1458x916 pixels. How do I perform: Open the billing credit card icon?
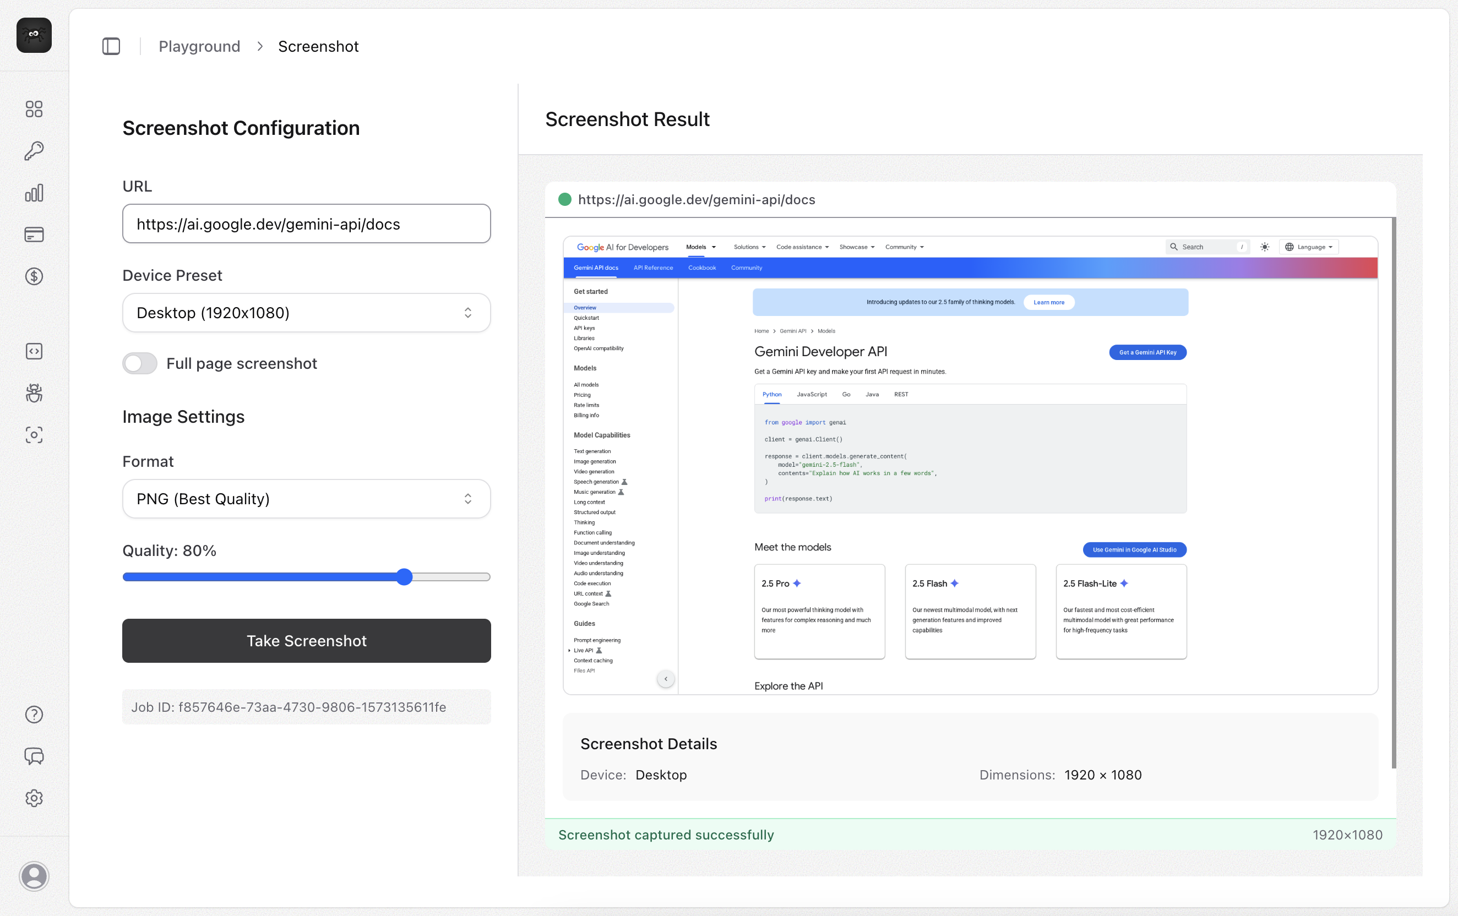(x=34, y=235)
